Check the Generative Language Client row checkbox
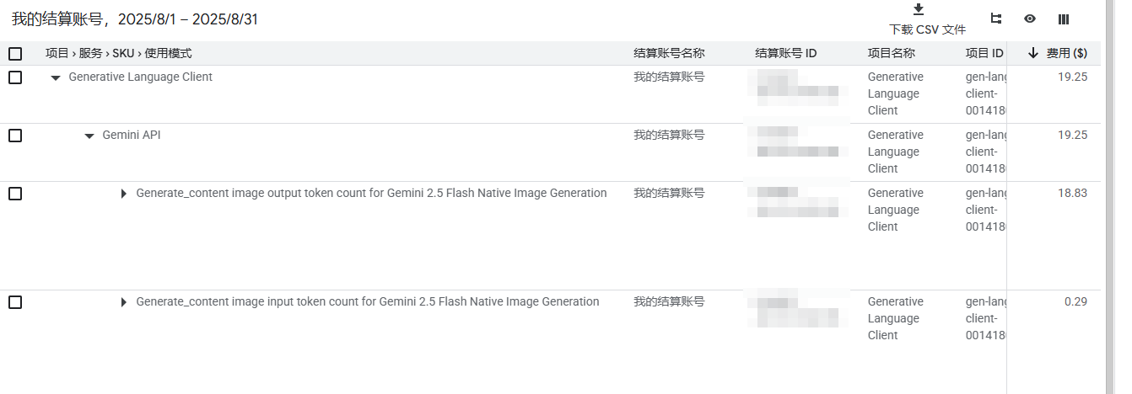Screen dimensions: 1132x394 [15, 77]
